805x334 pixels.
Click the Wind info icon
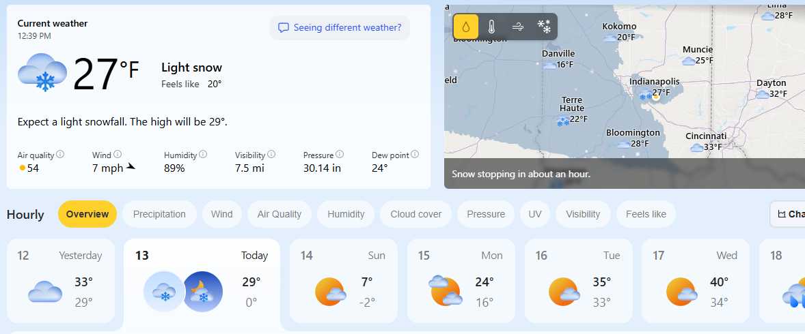(x=118, y=155)
